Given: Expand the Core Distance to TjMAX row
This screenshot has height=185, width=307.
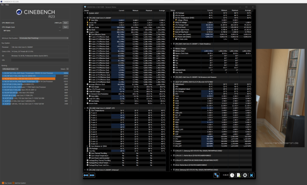Looking at the screenshot, I should pos(87,146).
